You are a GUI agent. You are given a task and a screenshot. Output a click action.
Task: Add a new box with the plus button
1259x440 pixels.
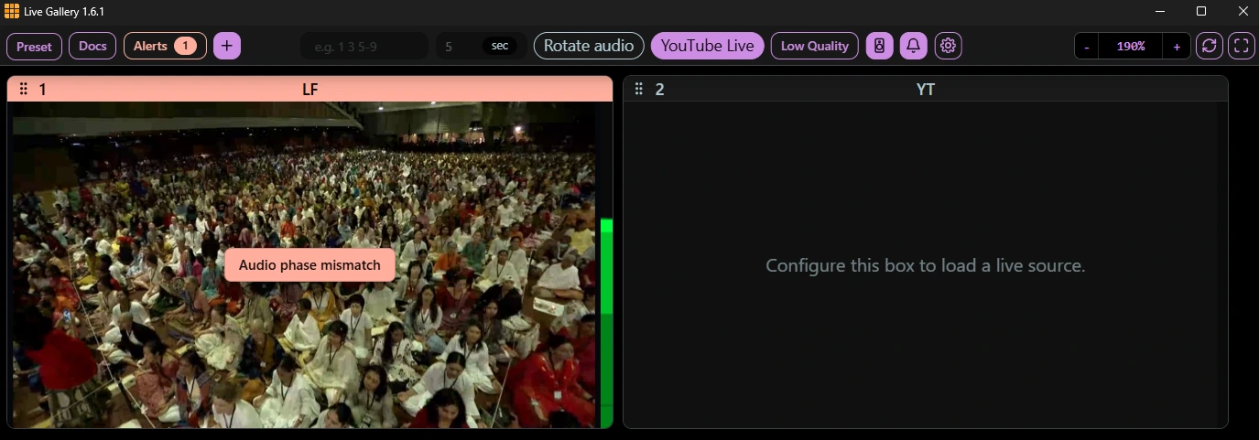coord(227,46)
